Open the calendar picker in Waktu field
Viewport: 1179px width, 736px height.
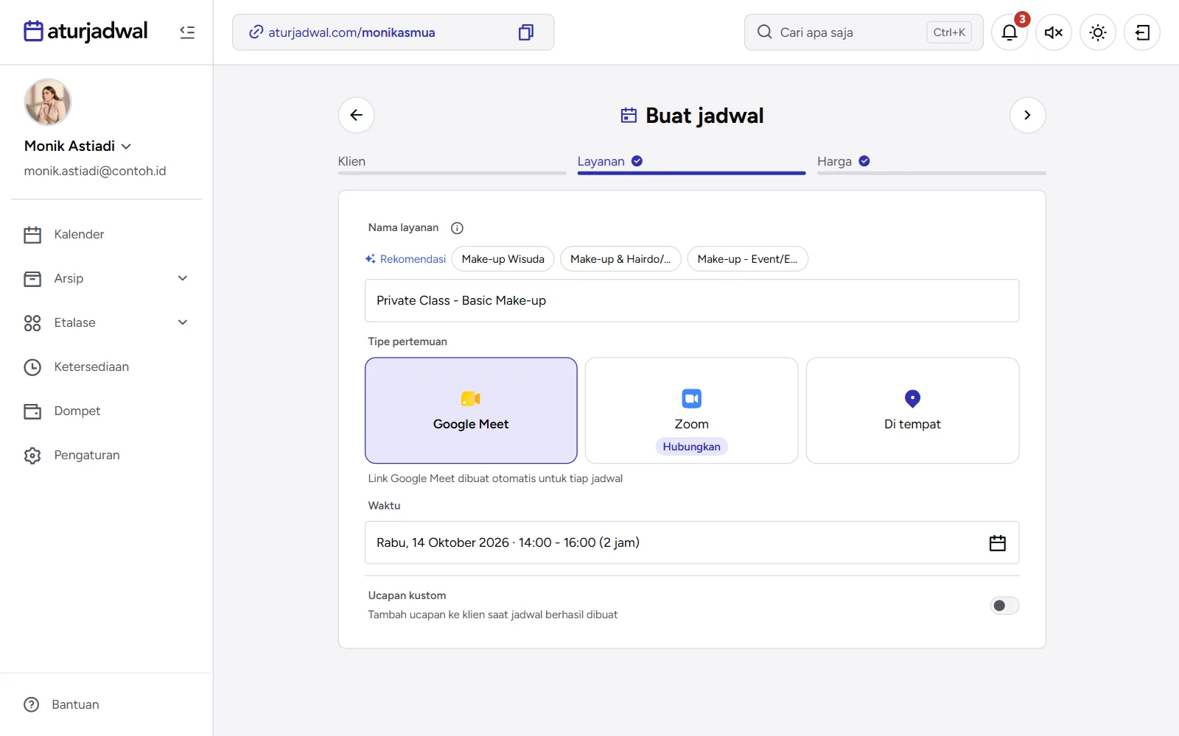pyautogui.click(x=997, y=543)
